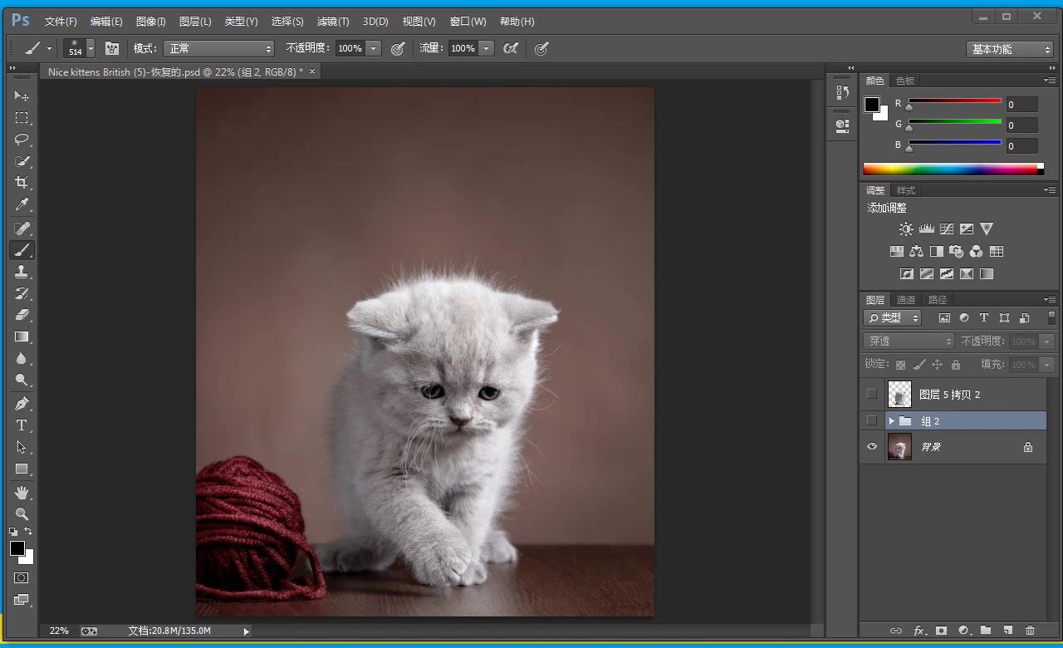The image size is (1063, 648).
Task: Add Levels adjustment
Action: (x=926, y=229)
